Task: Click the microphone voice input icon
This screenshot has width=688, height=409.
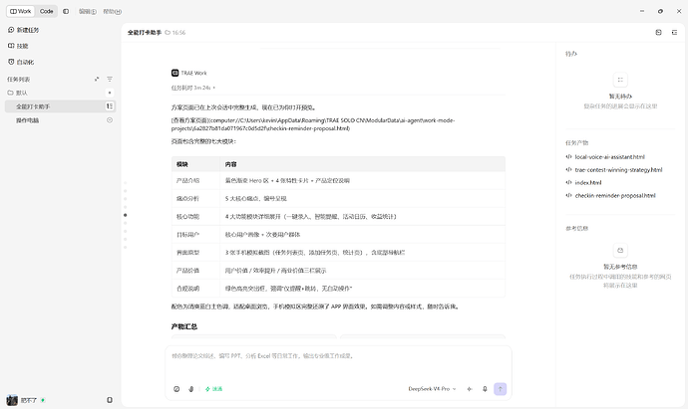Action: point(485,389)
